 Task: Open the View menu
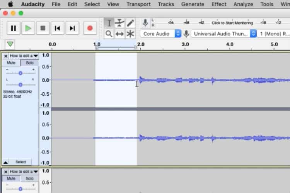click(113, 4)
